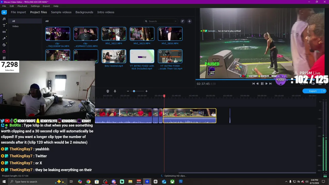Open the taskbar clock showing 3:44 PM
Viewport: 329px width, 185px height.
314,182
